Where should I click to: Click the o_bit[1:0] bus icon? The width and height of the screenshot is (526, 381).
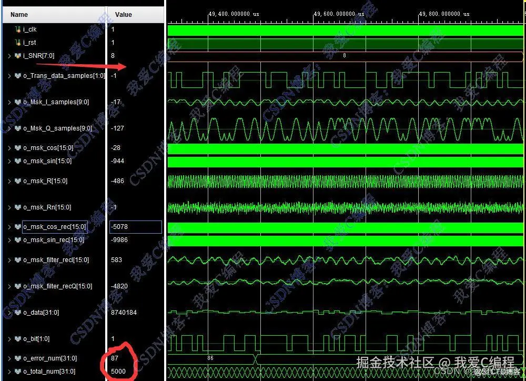click(18, 339)
